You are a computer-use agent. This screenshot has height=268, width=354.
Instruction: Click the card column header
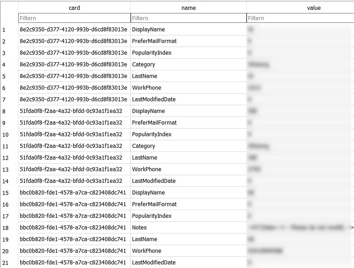[x=74, y=8]
